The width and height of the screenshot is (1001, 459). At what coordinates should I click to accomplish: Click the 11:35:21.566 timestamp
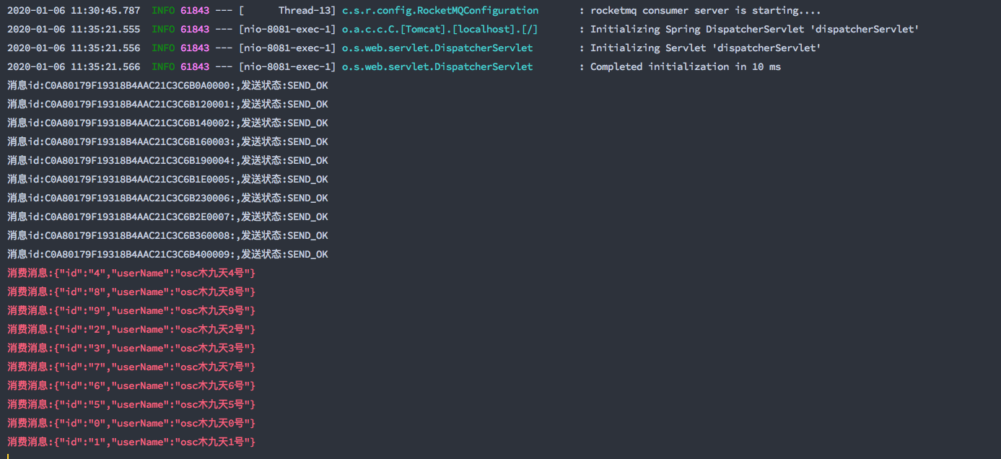click(74, 67)
